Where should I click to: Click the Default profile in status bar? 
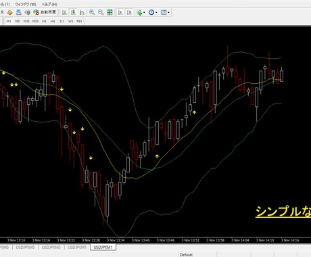pyautogui.click(x=186, y=255)
